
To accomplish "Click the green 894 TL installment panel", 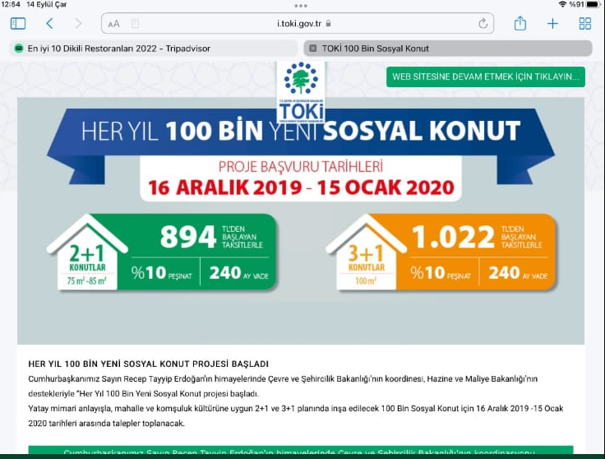I will pos(196,252).
